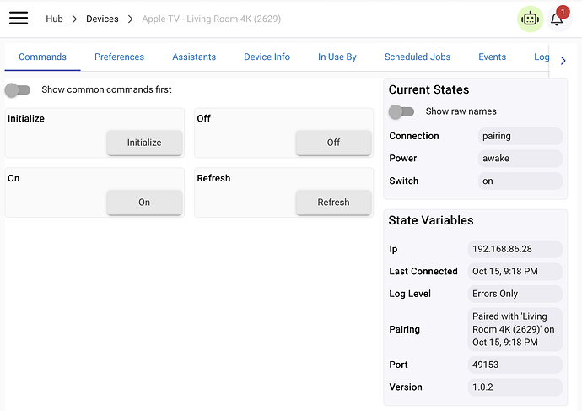Open the In Use By tab
The width and height of the screenshot is (582, 411).
tap(337, 57)
